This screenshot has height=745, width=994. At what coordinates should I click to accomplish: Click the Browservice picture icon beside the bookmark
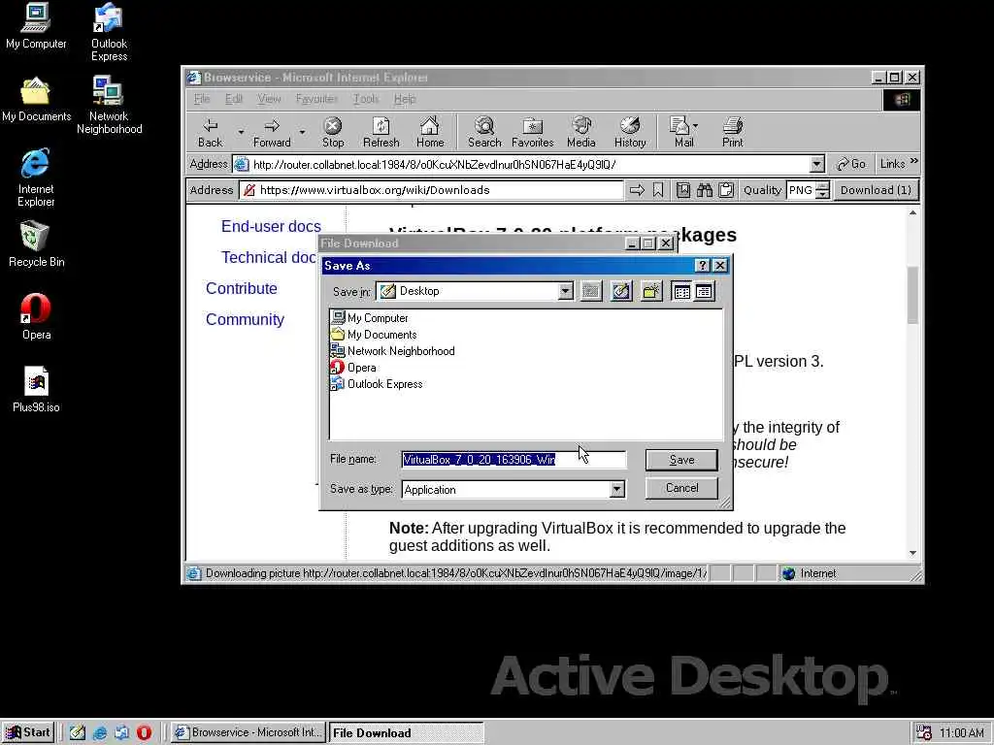click(x=682, y=190)
